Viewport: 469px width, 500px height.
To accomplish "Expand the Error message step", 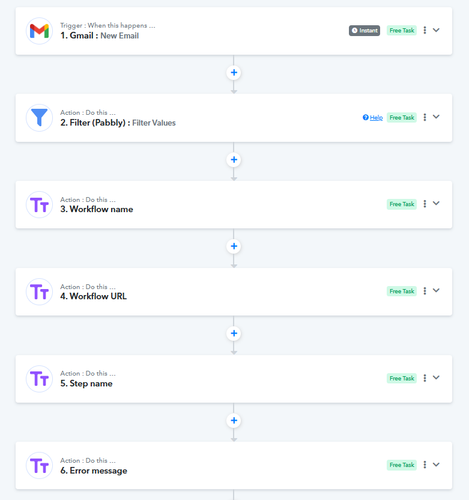I will click(x=436, y=465).
